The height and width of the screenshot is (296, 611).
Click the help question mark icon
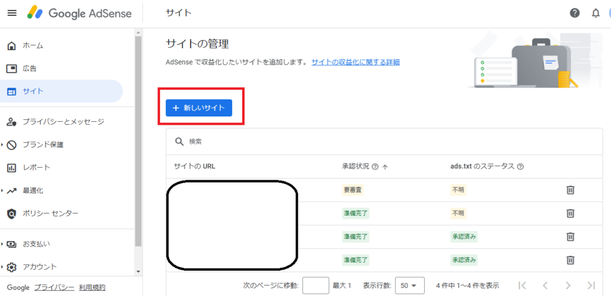[x=575, y=13]
